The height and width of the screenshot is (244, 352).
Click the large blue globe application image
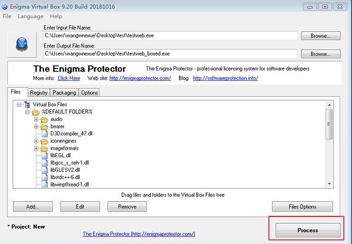tap(22, 44)
